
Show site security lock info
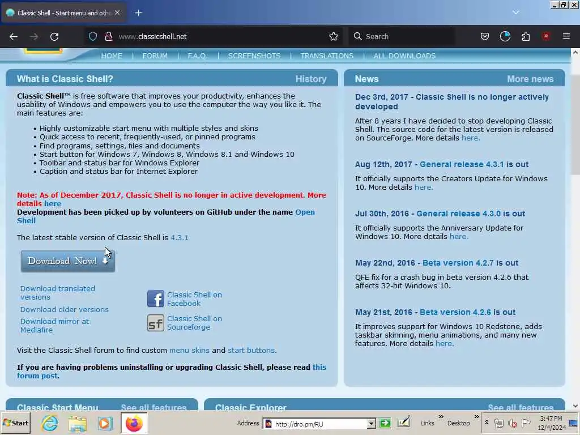tap(108, 36)
